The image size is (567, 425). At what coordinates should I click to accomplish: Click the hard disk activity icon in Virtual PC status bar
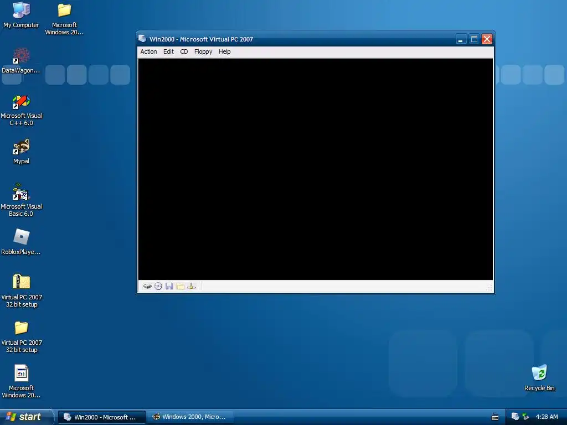(147, 286)
